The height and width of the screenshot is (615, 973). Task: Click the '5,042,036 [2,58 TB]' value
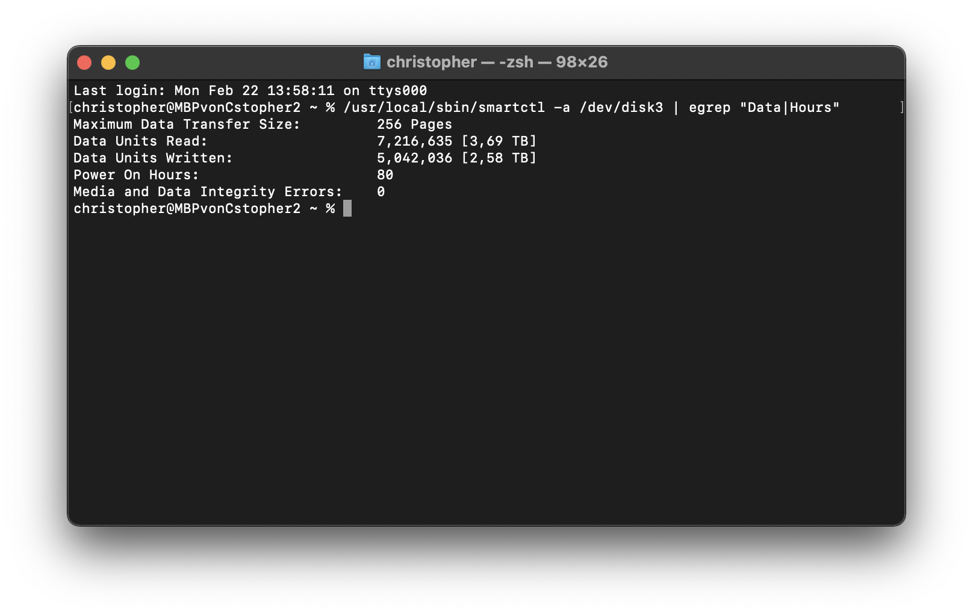(456, 158)
